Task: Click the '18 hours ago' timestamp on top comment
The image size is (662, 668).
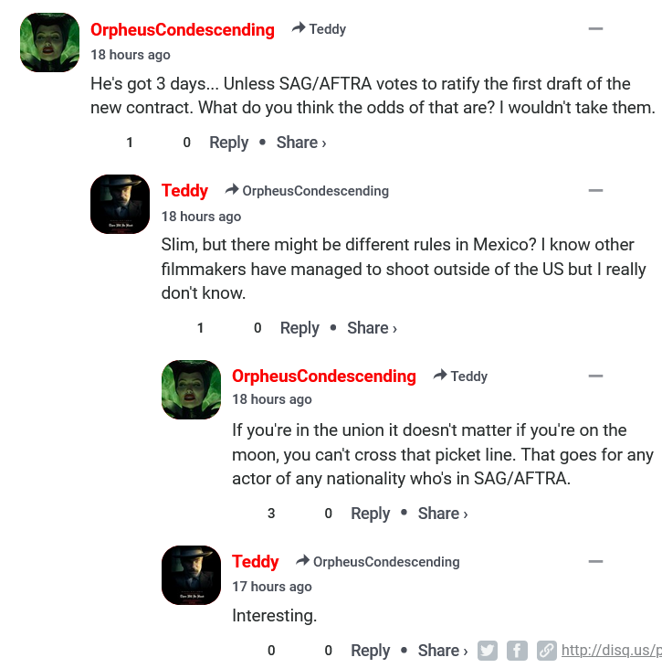Action: [x=131, y=55]
